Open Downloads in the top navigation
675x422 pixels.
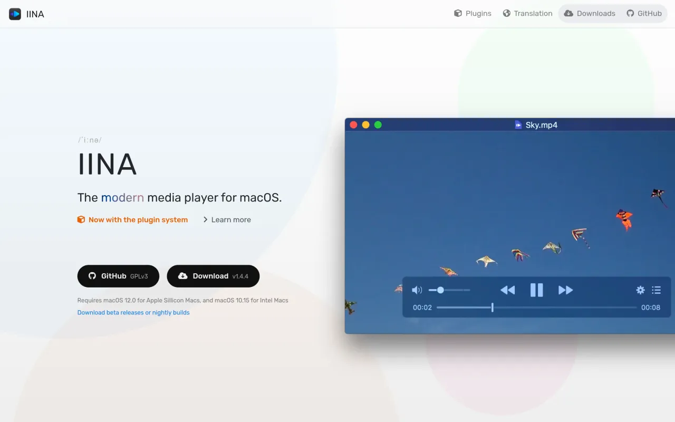(590, 13)
